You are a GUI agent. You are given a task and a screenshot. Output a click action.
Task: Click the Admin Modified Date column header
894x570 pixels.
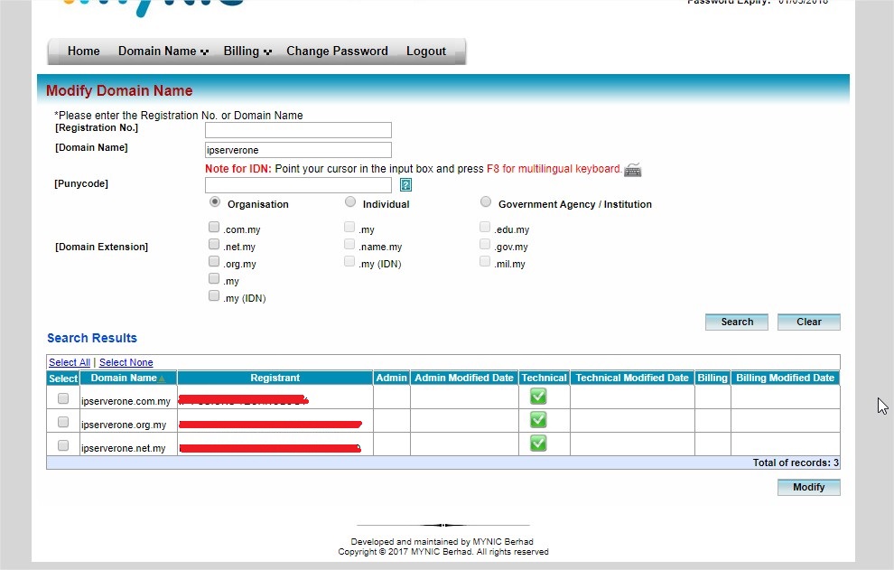click(x=464, y=378)
